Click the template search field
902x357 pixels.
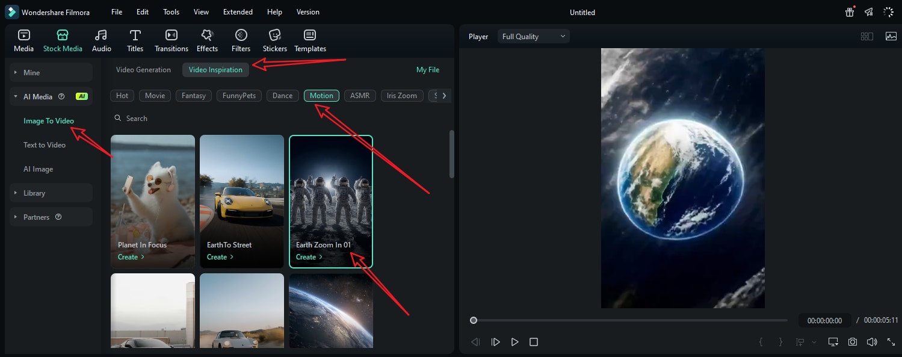[280, 119]
